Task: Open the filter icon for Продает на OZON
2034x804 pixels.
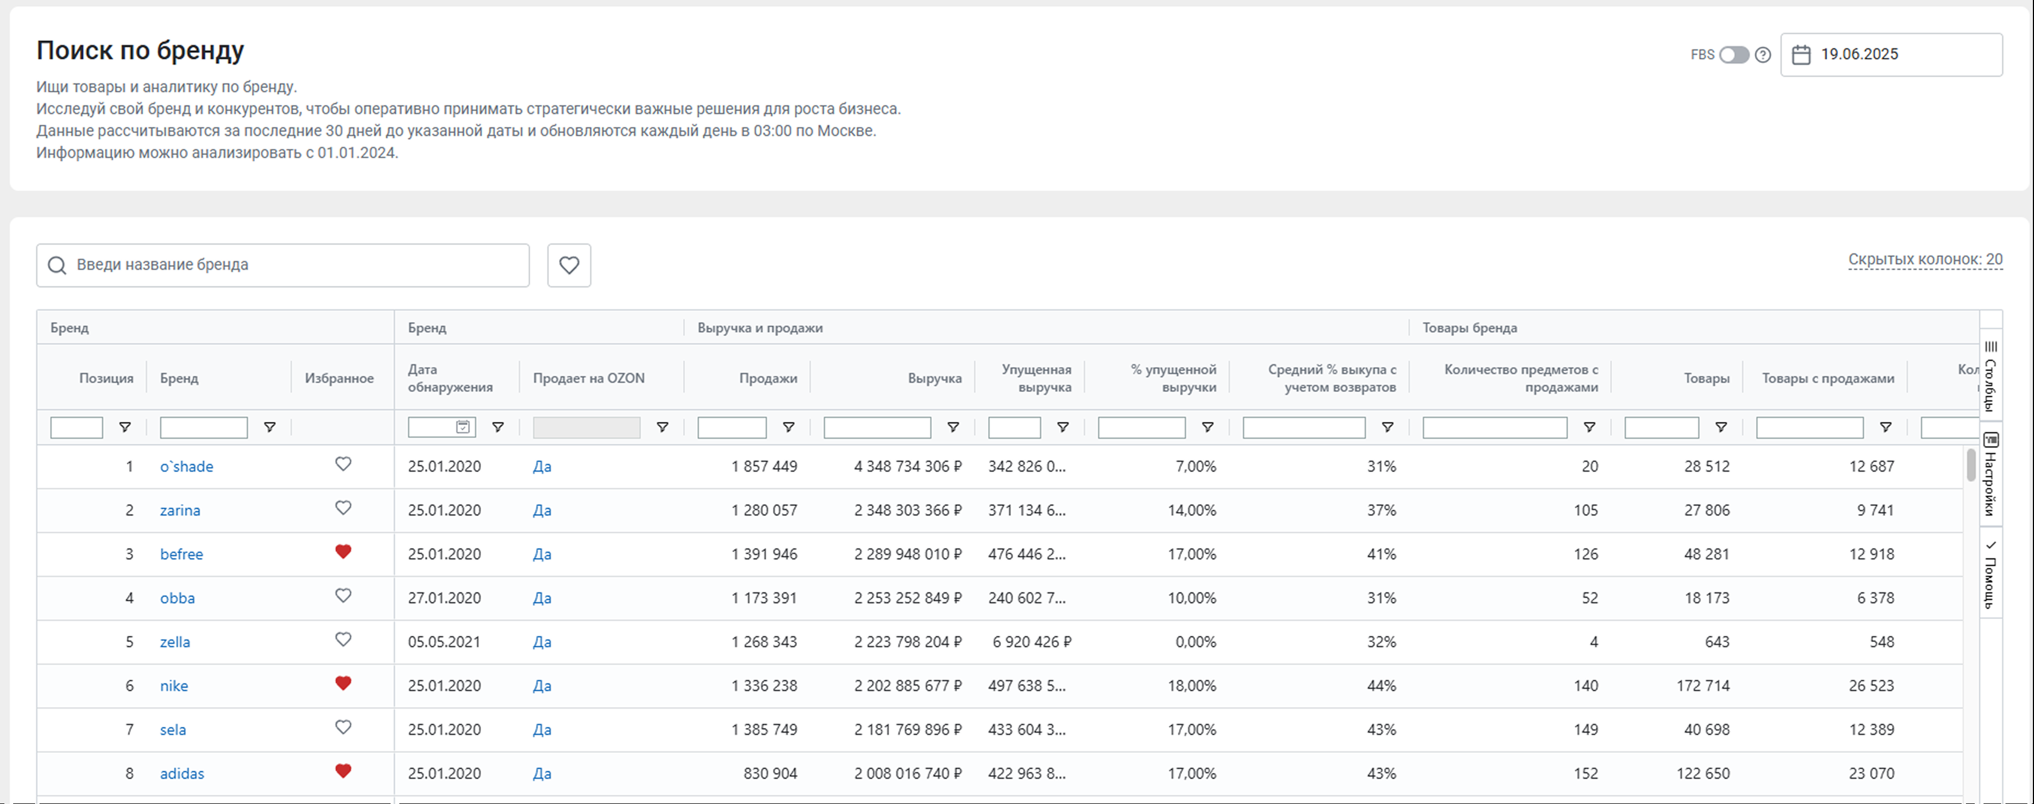Action: click(x=663, y=427)
